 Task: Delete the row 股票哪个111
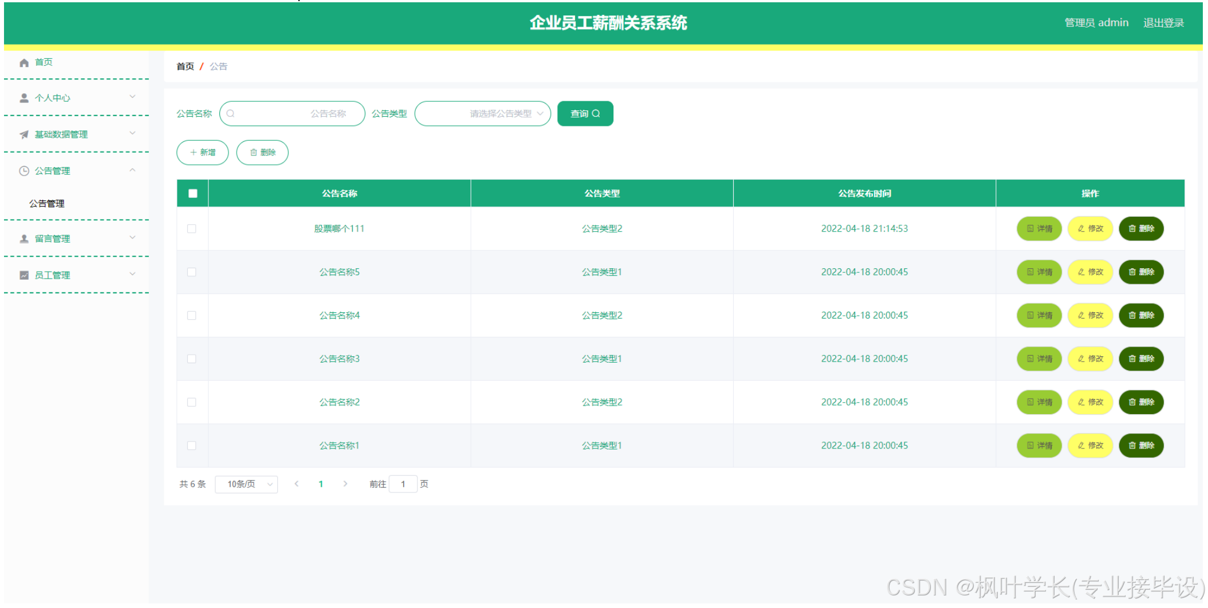click(x=1141, y=229)
